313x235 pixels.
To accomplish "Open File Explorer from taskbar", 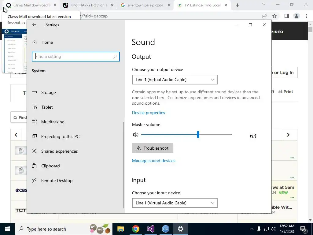I will point(120,229).
